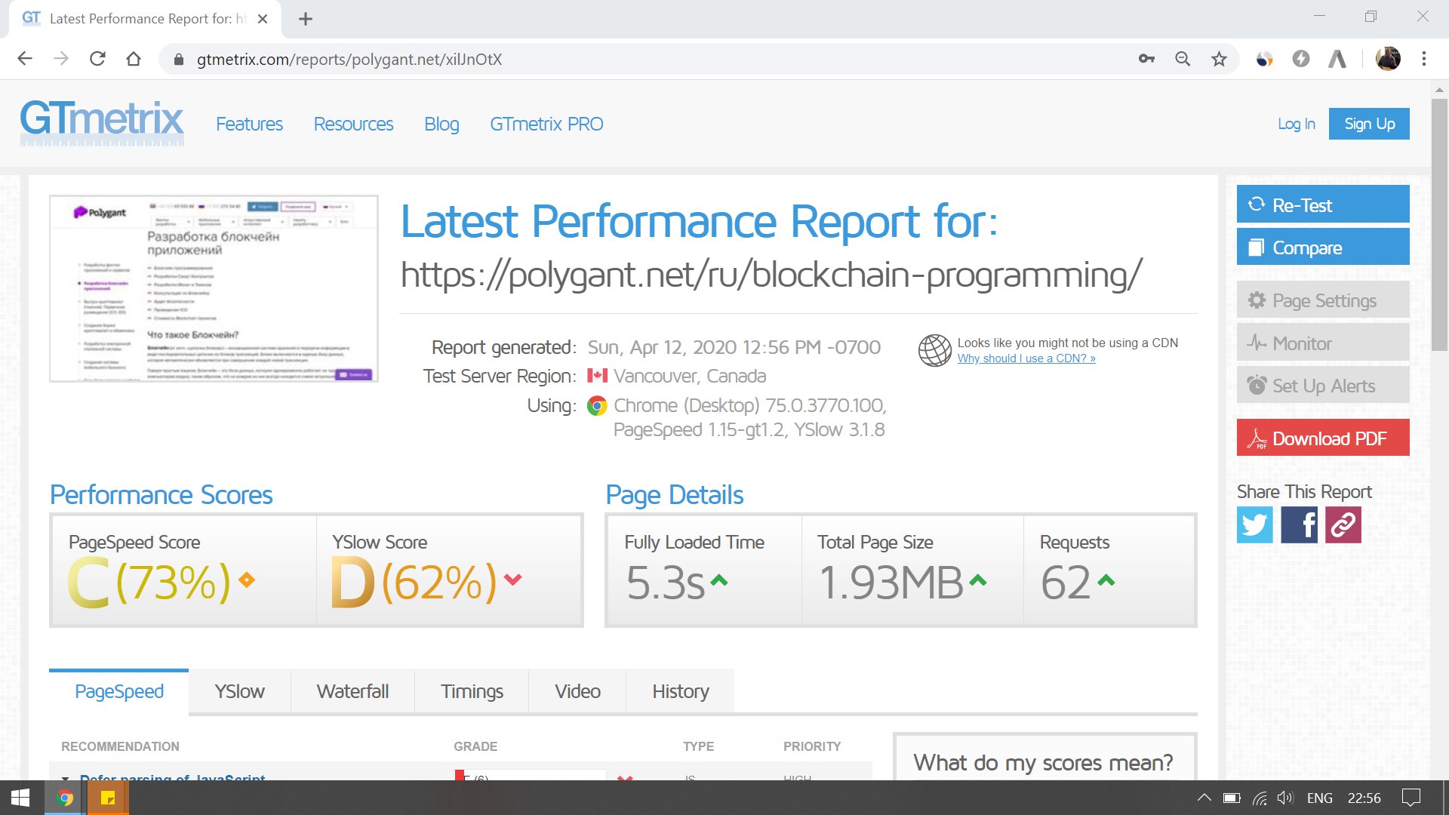1449x815 pixels.
Task: Open the saved passwords key icon
Action: tap(1146, 59)
